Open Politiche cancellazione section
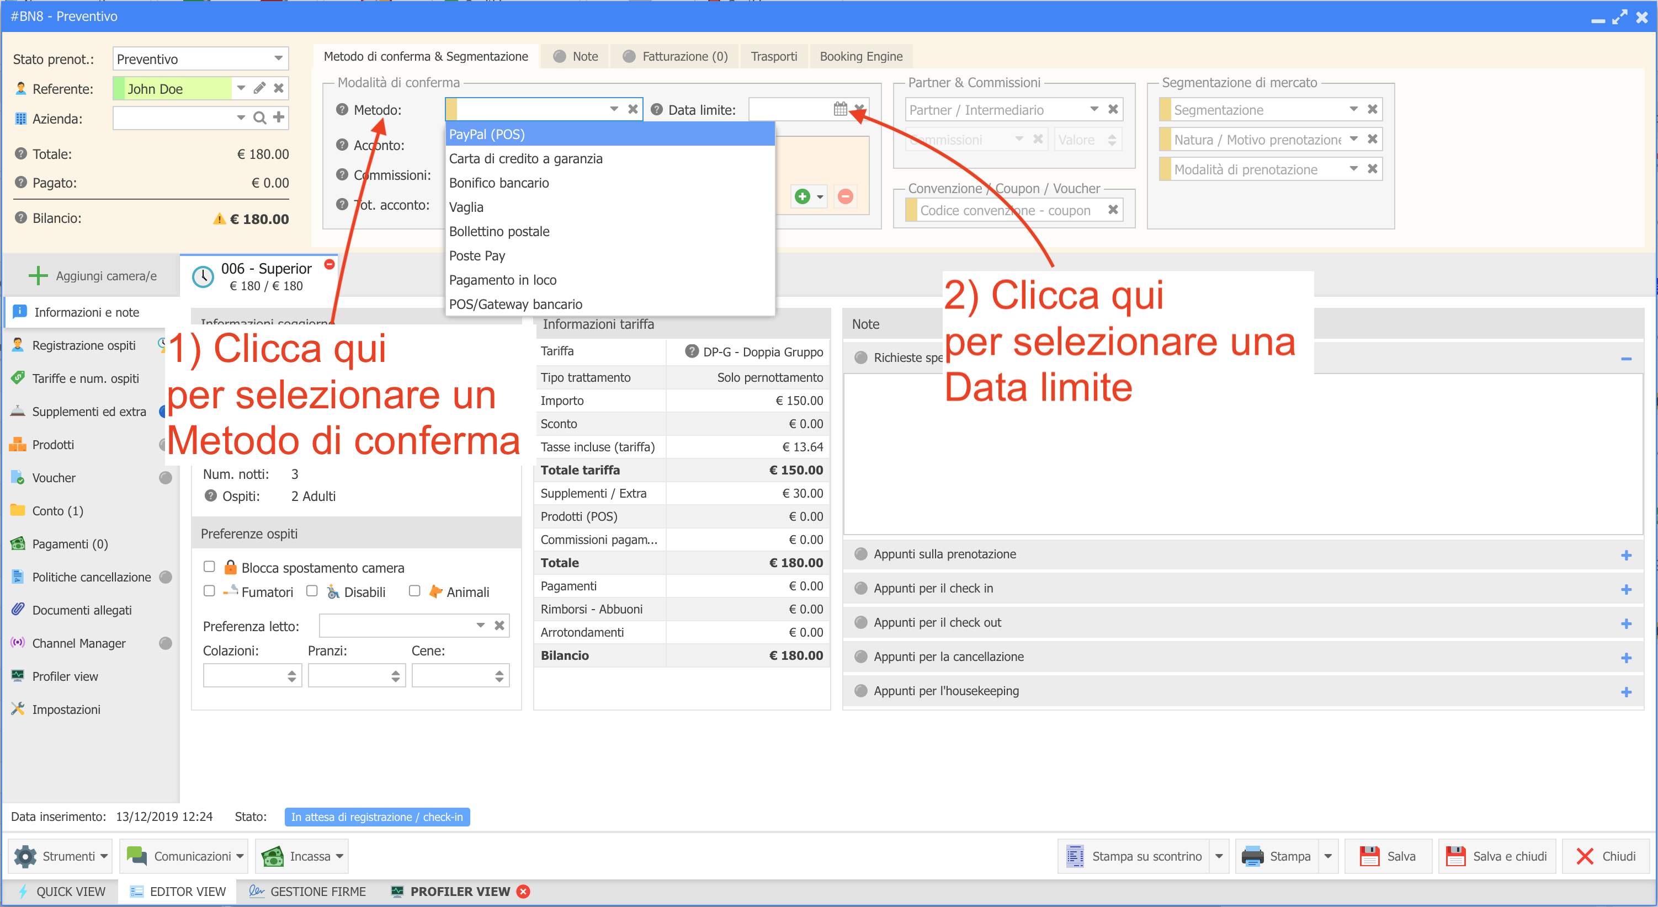This screenshot has height=907, width=1658. point(92,577)
